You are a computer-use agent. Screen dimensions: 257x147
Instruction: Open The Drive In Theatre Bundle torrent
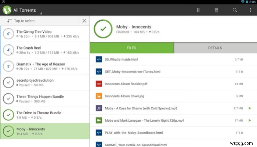pos(45,115)
